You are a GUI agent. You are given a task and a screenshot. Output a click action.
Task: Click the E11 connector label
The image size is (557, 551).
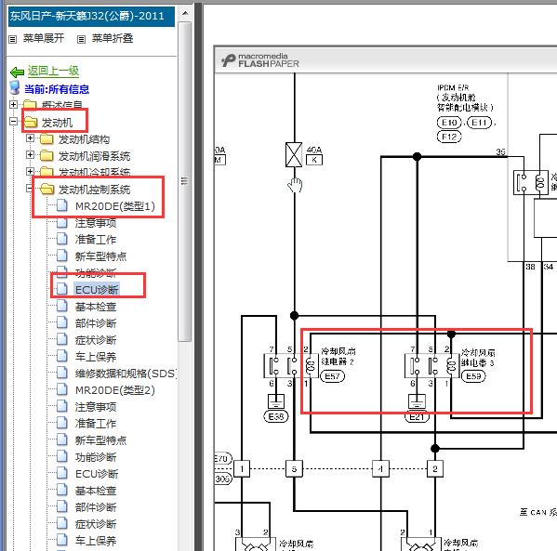[479, 123]
